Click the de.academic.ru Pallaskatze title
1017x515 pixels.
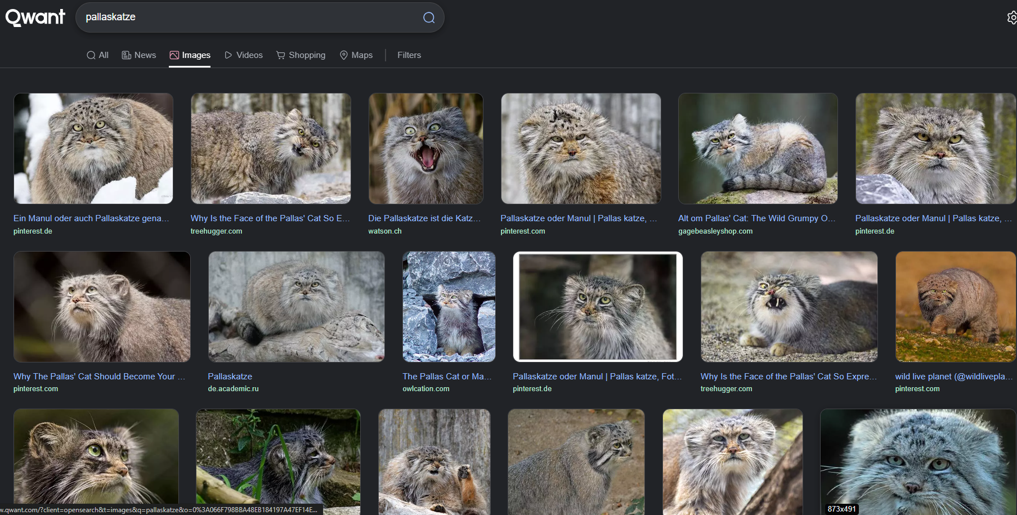click(x=230, y=377)
